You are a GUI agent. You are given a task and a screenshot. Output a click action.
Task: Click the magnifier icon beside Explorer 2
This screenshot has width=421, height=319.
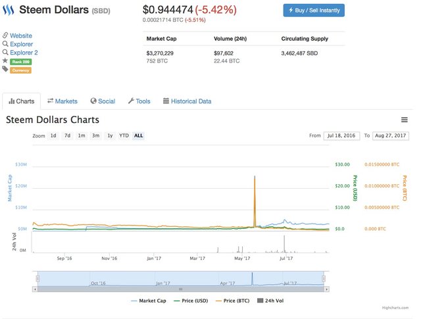tap(5, 52)
